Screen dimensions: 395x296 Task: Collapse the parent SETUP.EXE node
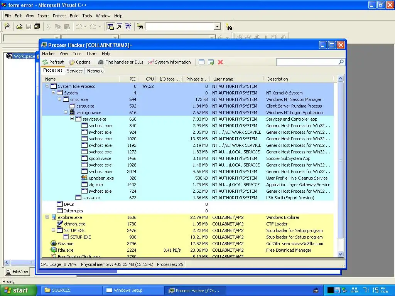click(53, 230)
